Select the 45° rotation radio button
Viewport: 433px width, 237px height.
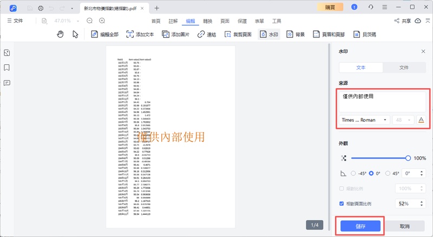point(388,174)
